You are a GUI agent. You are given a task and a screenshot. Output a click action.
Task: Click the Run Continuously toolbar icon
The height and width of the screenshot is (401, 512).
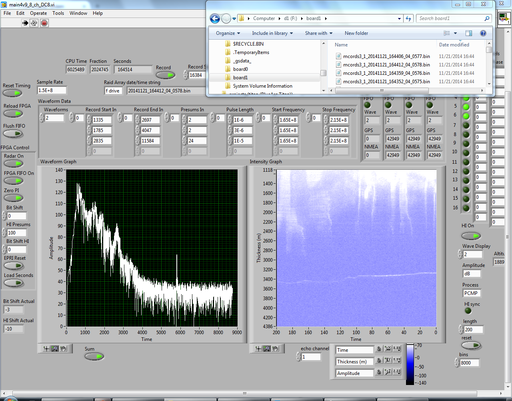click(x=34, y=23)
